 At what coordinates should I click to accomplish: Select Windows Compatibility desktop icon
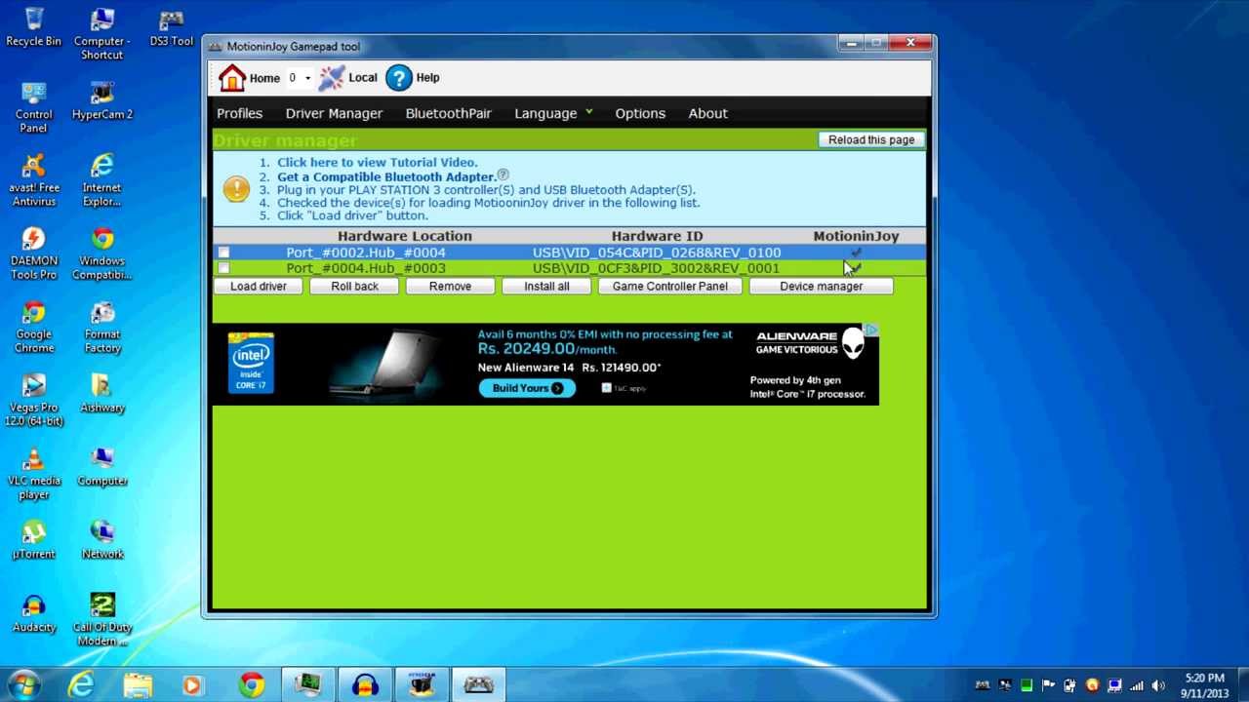(x=102, y=253)
